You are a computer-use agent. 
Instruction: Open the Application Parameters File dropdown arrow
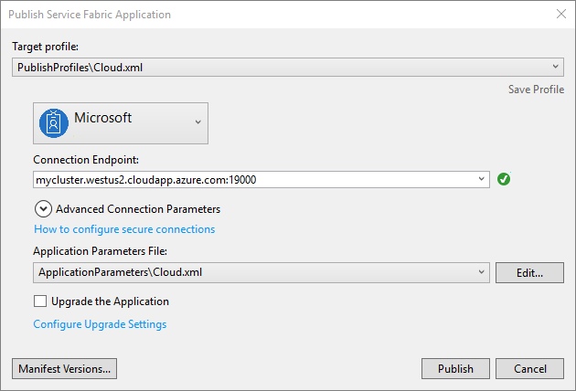[482, 272]
